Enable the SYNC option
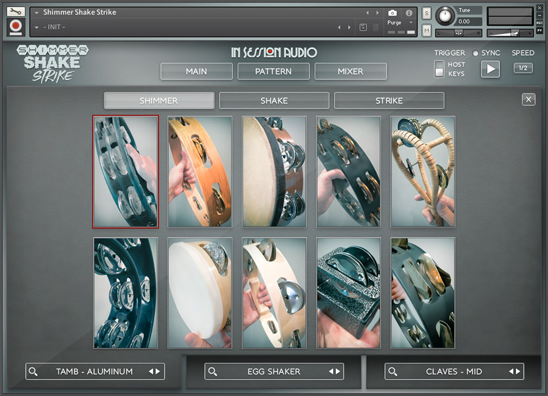This screenshot has width=548, height=396. pyautogui.click(x=476, y=53)
